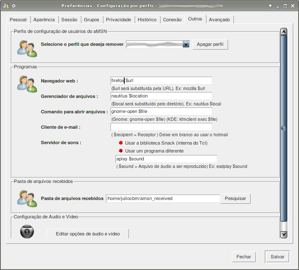Click the Salvar button
The height and width of the screenshot is (270, 299).
point(277,257)
